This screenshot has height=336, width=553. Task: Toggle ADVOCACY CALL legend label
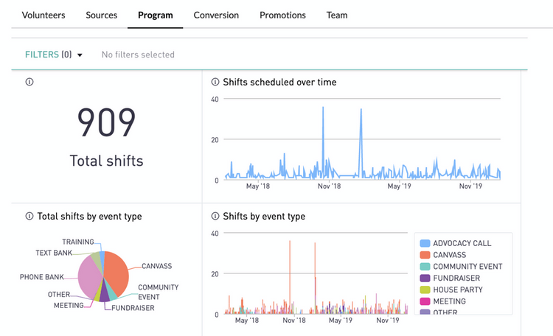(x=462, y=243)
